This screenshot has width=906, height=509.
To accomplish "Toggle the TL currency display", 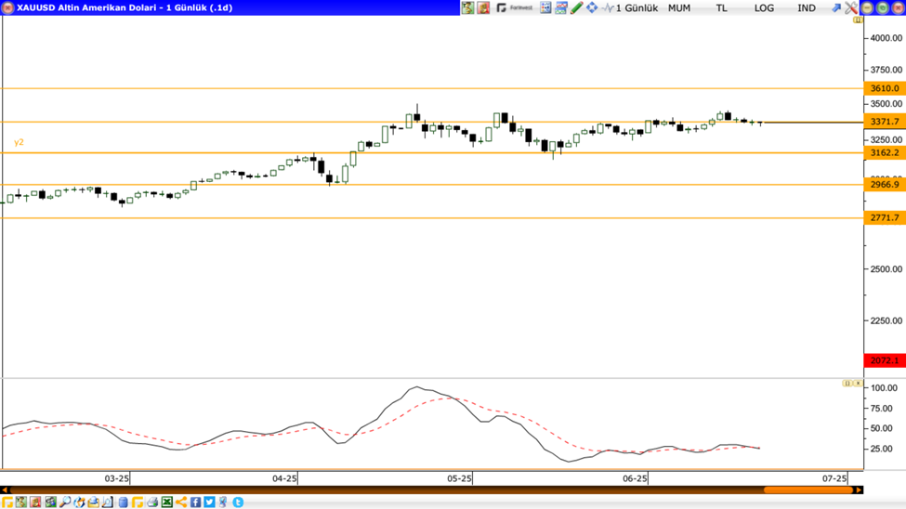I will (721, 7).
